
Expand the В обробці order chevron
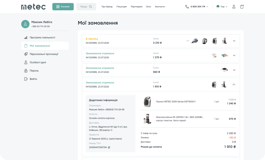234,41
